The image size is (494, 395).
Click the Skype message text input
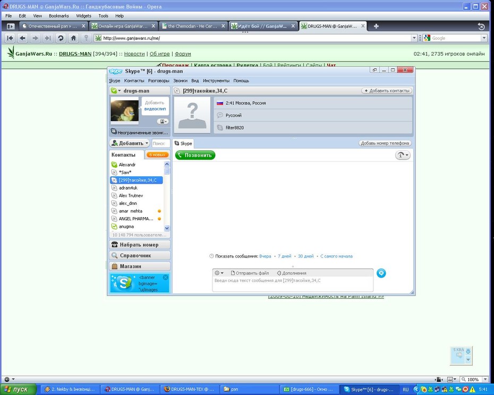293,285
